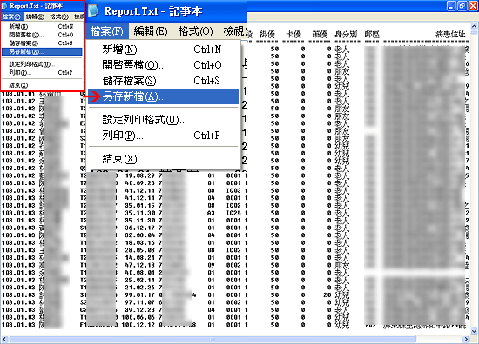Open the 檔案(F) menu in the zoomed menu bar

coord(106,31)
